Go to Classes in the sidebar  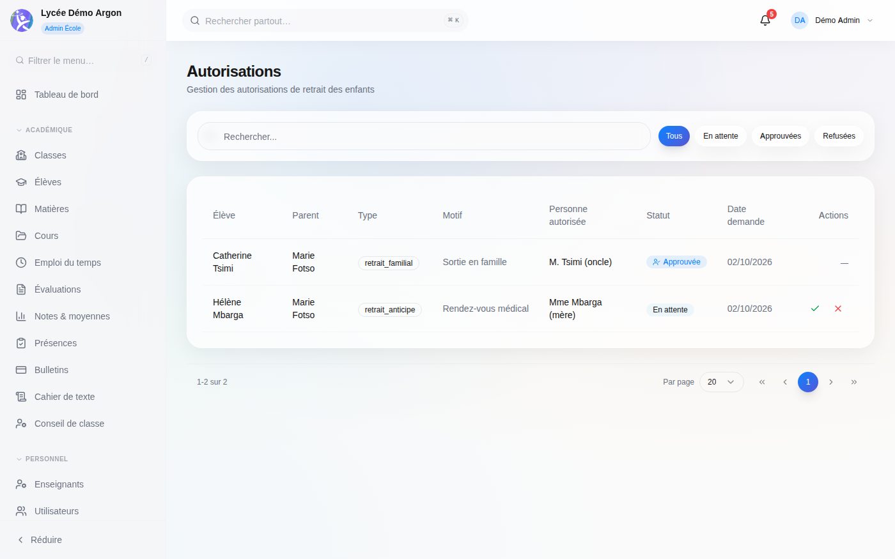(83, 155)
